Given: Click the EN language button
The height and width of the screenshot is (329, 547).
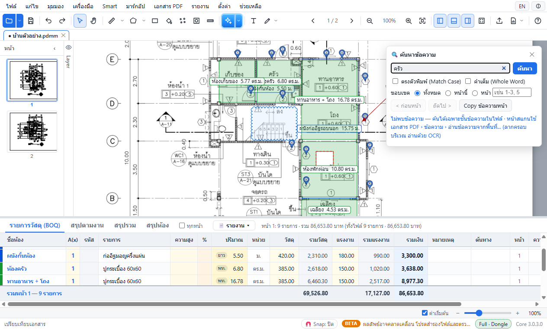Looking at the screenshot, I should [522, 6].
